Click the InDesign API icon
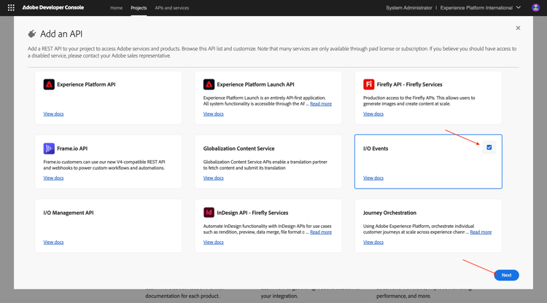Screen dimensions: 547x303 click(x=209, y=213)
